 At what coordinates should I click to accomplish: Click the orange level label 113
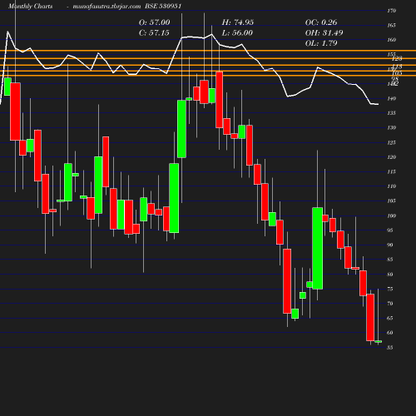click(398, 67)
